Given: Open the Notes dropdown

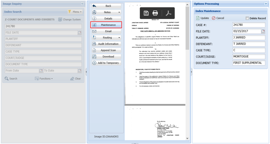Looking at the screenshot, I should (106, 12).
